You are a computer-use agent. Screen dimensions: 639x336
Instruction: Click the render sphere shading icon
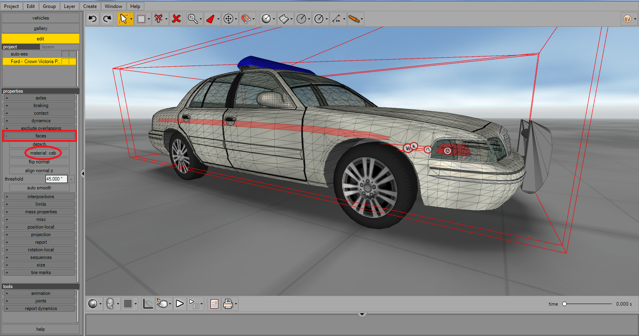click(x=93, y=304)
